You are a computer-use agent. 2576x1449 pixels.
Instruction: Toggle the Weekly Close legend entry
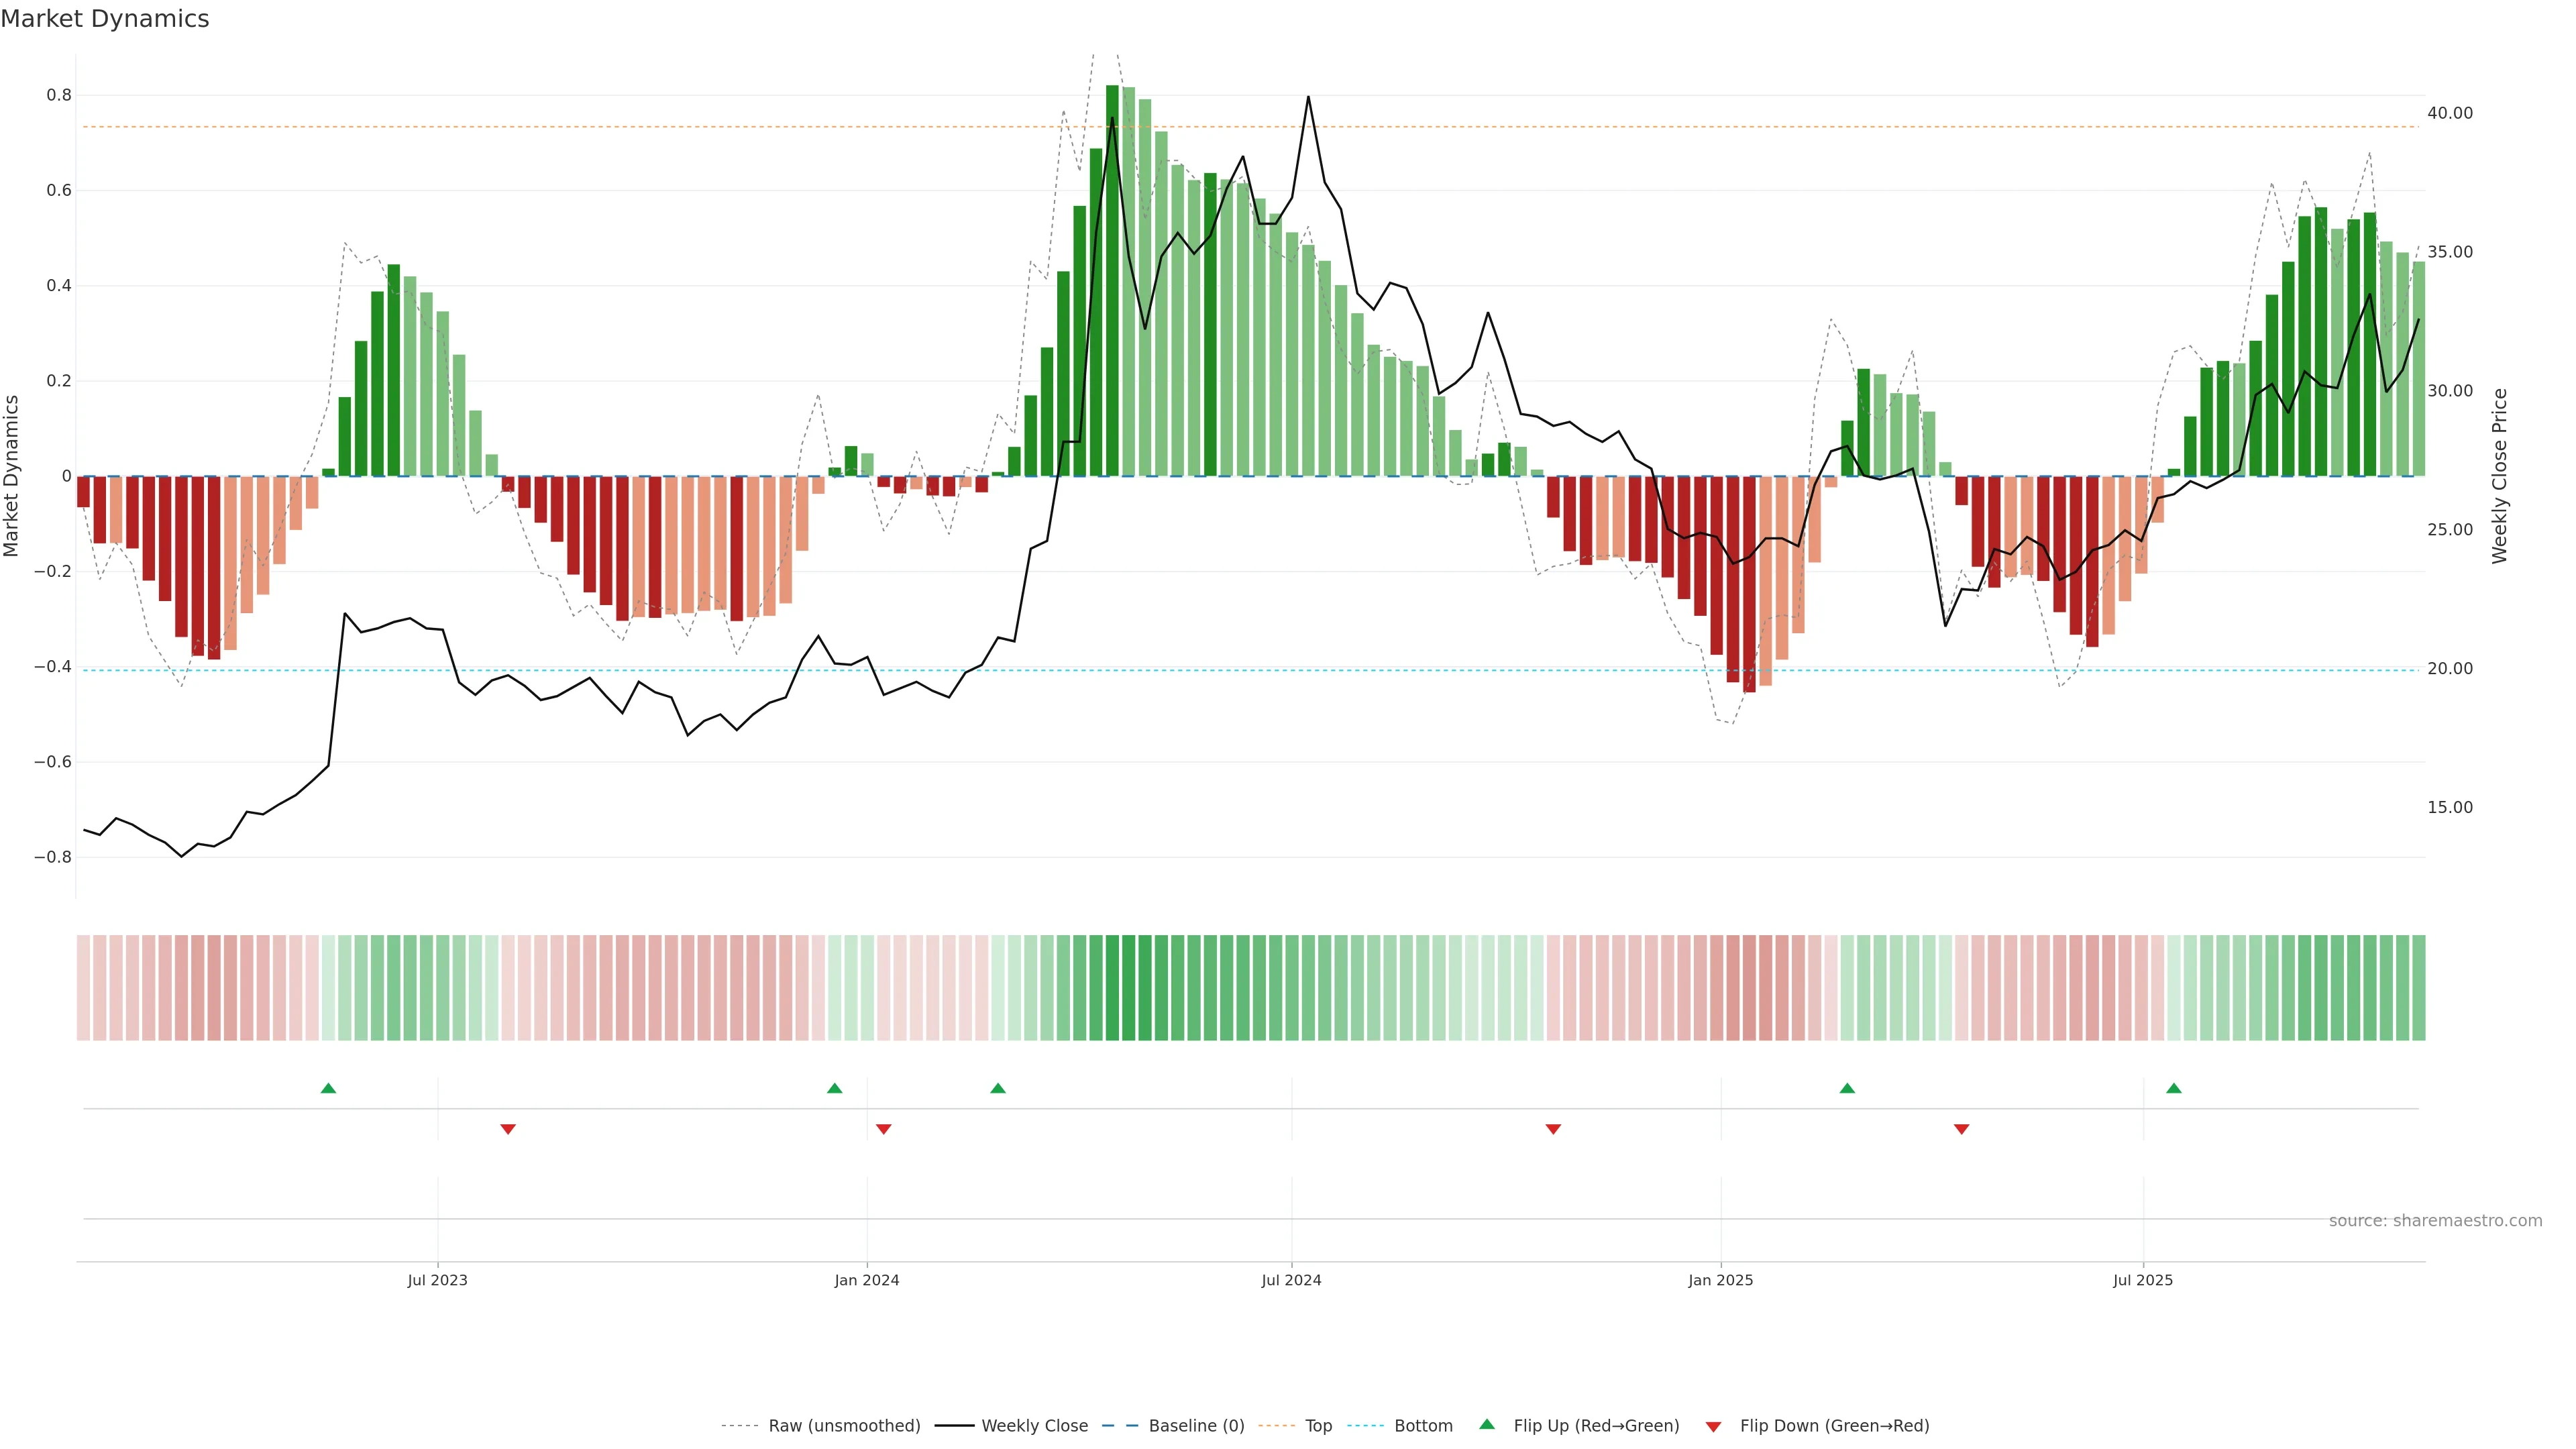1034,1426
